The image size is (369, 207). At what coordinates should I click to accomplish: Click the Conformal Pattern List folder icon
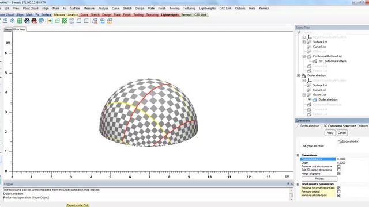click(x=310, y=56)
